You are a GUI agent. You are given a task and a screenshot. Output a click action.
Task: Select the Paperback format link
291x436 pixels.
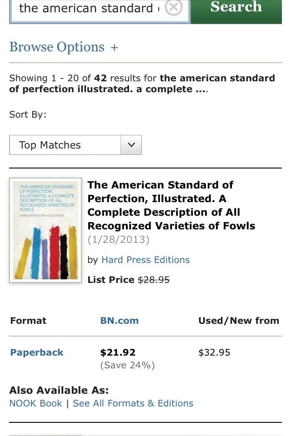pos(37,352)
